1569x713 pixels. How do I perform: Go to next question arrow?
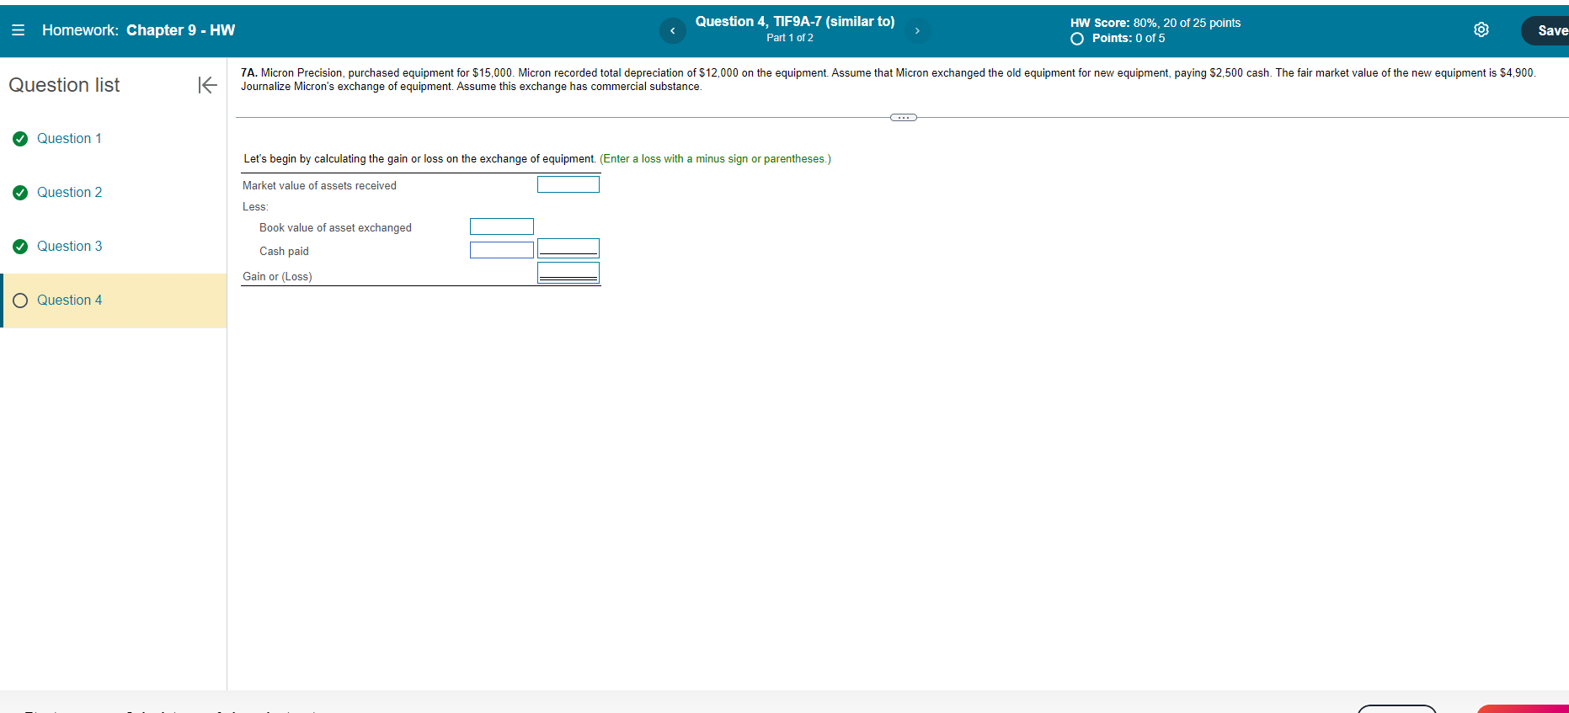click(x=917, y=31)
